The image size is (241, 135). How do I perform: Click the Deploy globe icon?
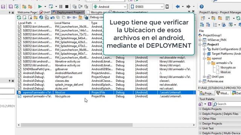pos(41,18)
